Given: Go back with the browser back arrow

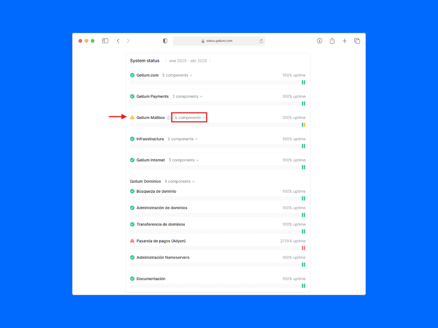Looking at the screenshot, I should click(x=118, y=41).
